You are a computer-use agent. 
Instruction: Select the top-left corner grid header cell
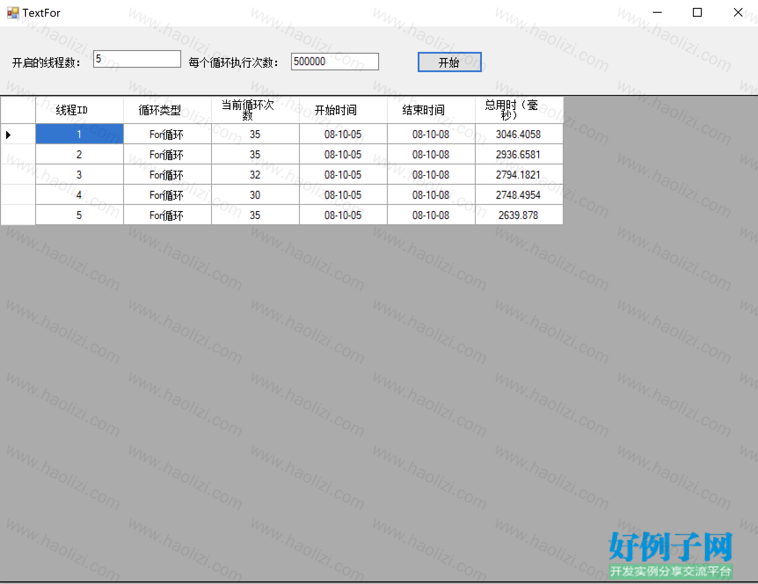18,110
